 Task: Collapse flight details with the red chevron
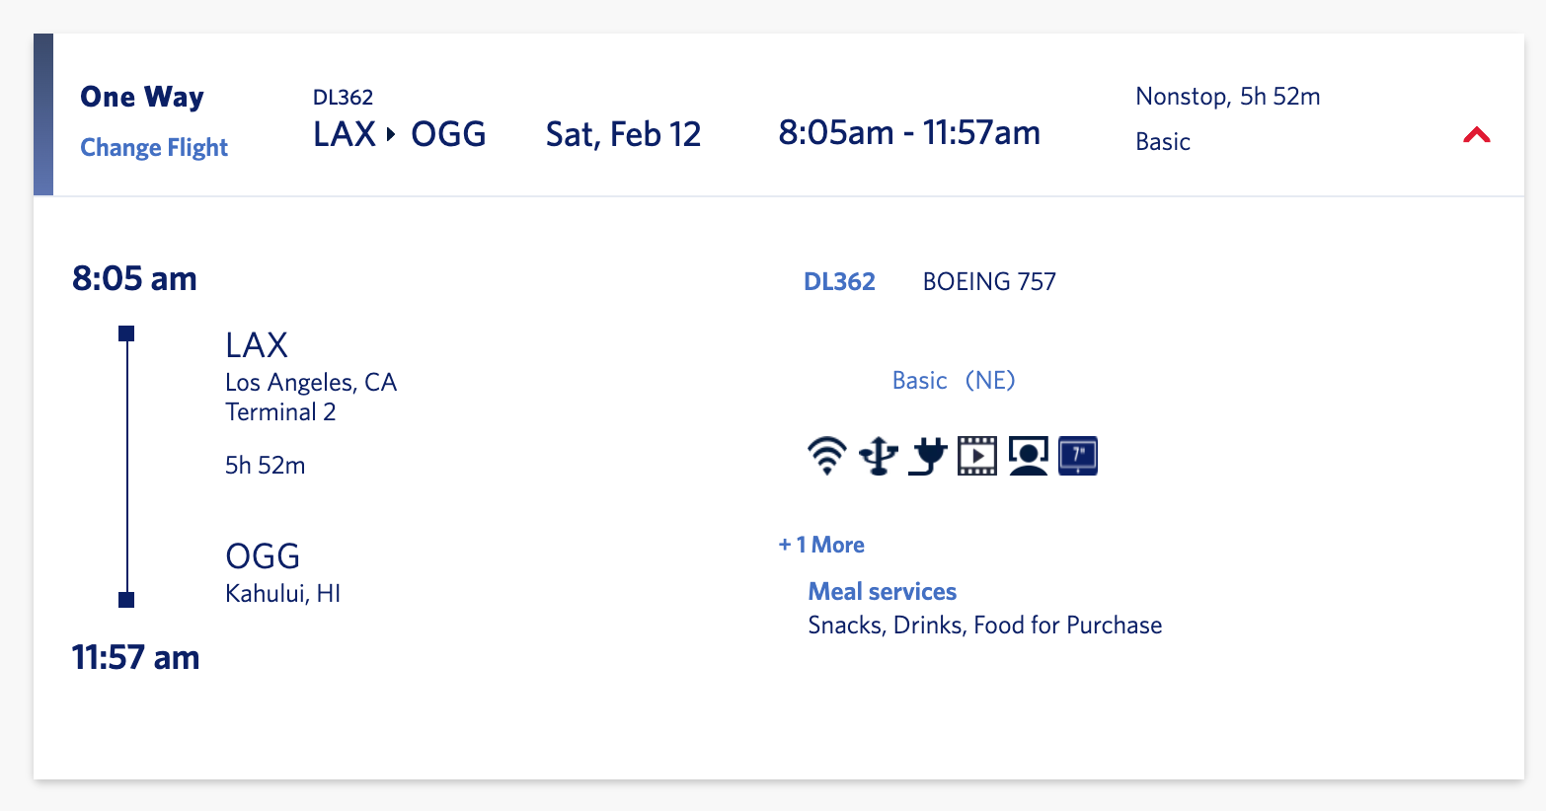point(1476,135)
